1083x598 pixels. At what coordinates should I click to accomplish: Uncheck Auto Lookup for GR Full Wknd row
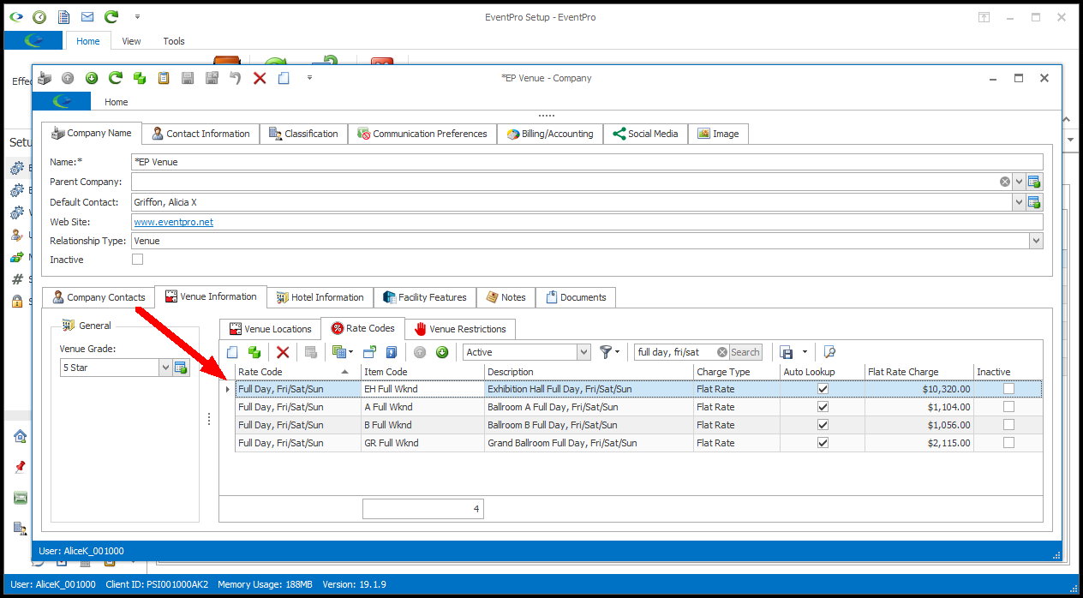[823, 443]
